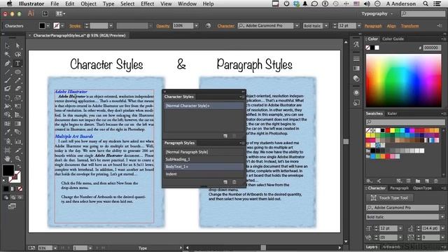
Task: Delete selected paragraph style trash icon
Action: click(234, 182)
